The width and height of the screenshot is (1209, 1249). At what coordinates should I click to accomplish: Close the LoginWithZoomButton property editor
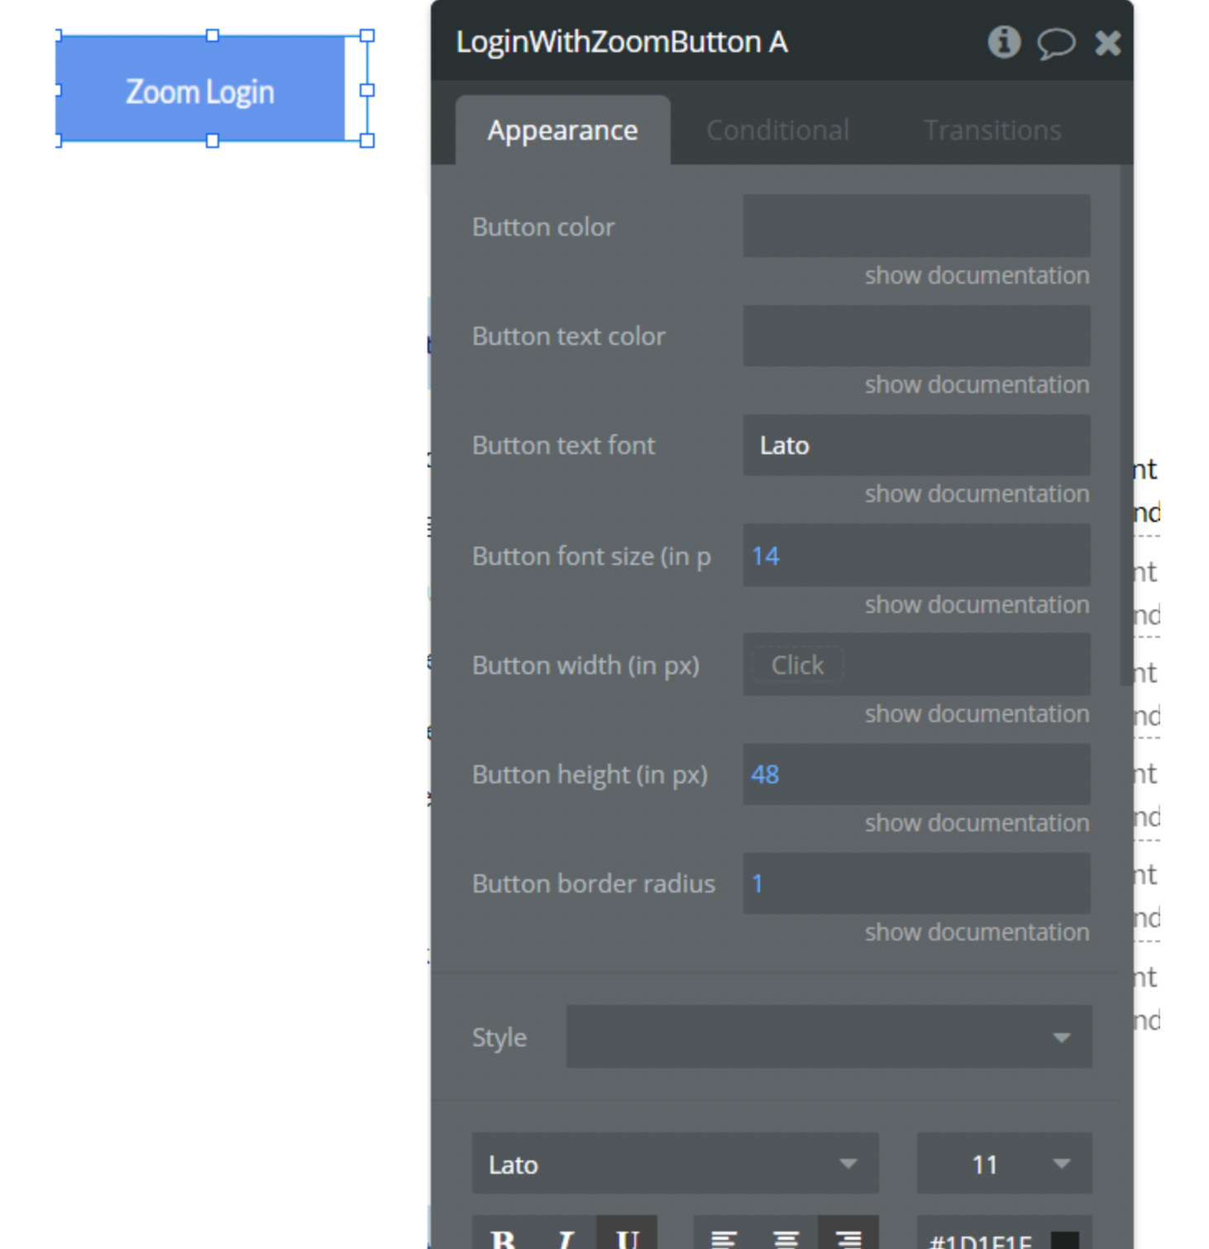pos(1107,42)
